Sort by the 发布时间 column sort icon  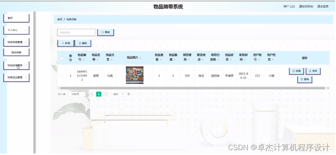coord(245,60)
